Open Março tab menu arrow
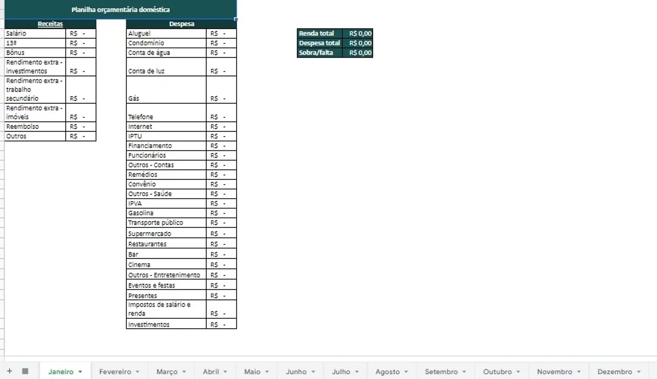The width and height of the screenshot is (657, 379). (x=184, y=372)
